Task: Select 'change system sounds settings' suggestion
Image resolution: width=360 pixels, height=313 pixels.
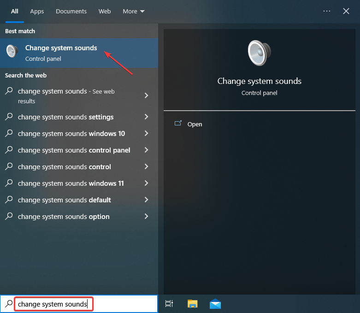Action: click(79, 117)
